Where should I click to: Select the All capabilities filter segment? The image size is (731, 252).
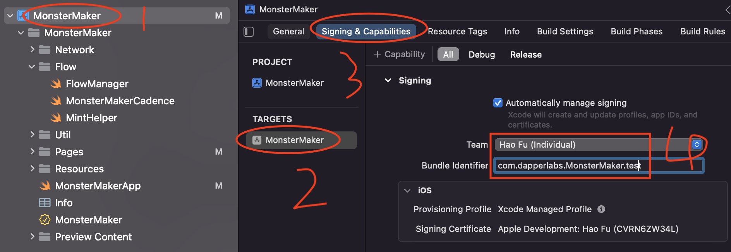tap(448, 54)
